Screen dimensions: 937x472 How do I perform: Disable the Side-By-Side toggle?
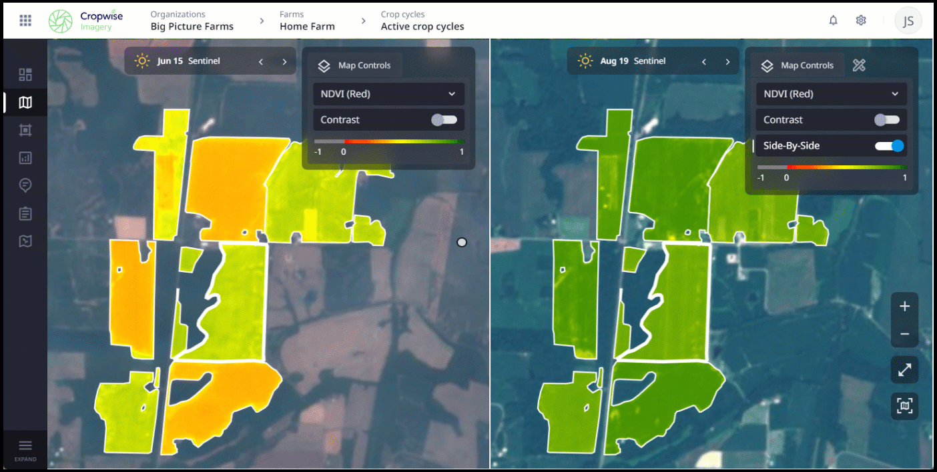point(889,145)
